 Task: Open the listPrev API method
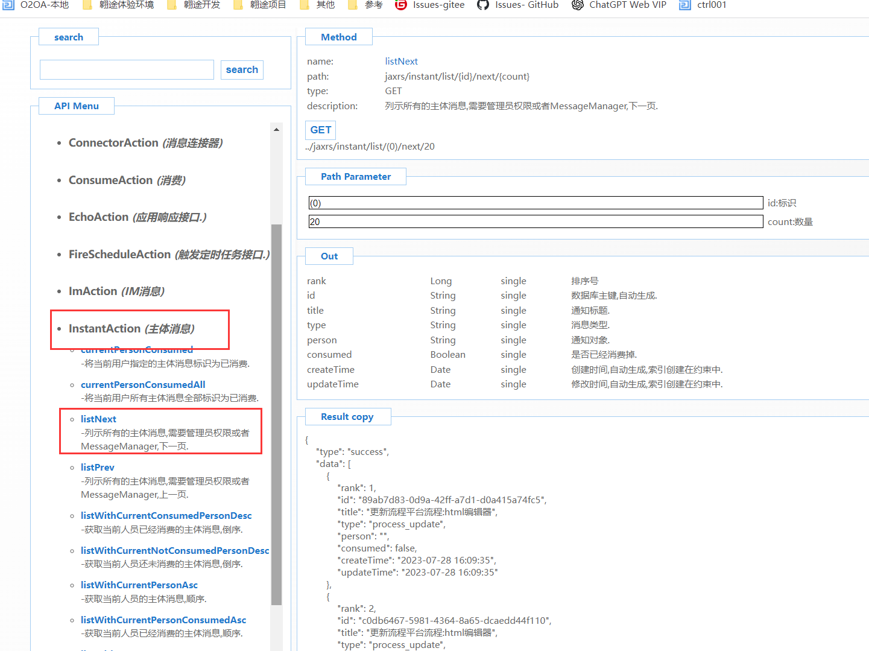click(x=98, y=468)
